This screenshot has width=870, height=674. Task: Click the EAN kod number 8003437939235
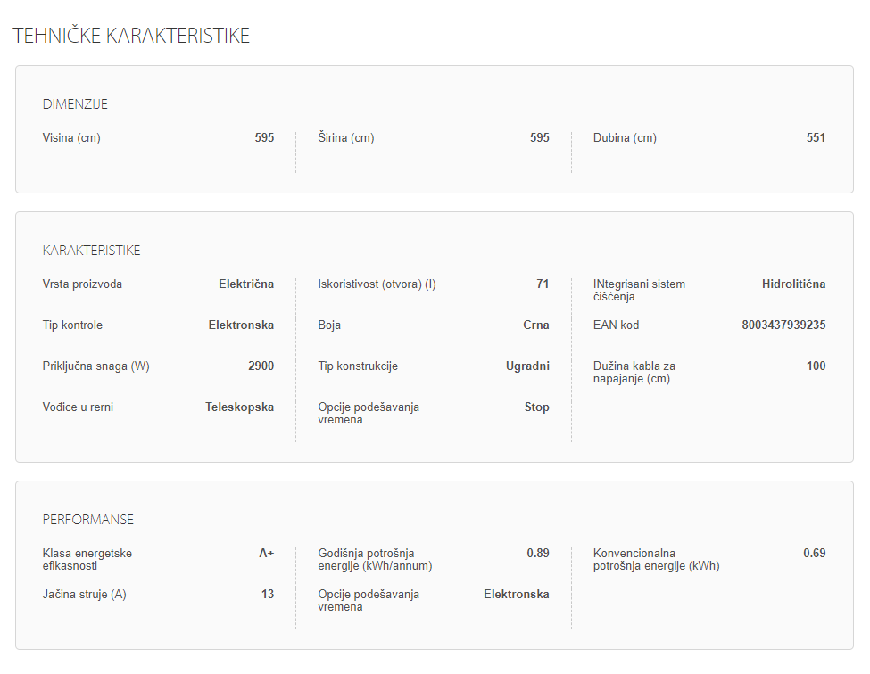pos(783,325)
